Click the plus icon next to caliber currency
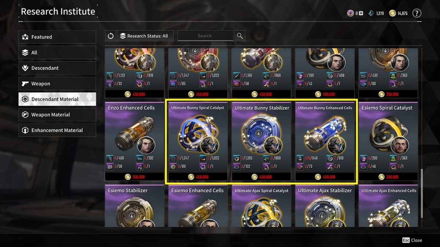Screen dimensions: 440x247 [x=361, y=13]
